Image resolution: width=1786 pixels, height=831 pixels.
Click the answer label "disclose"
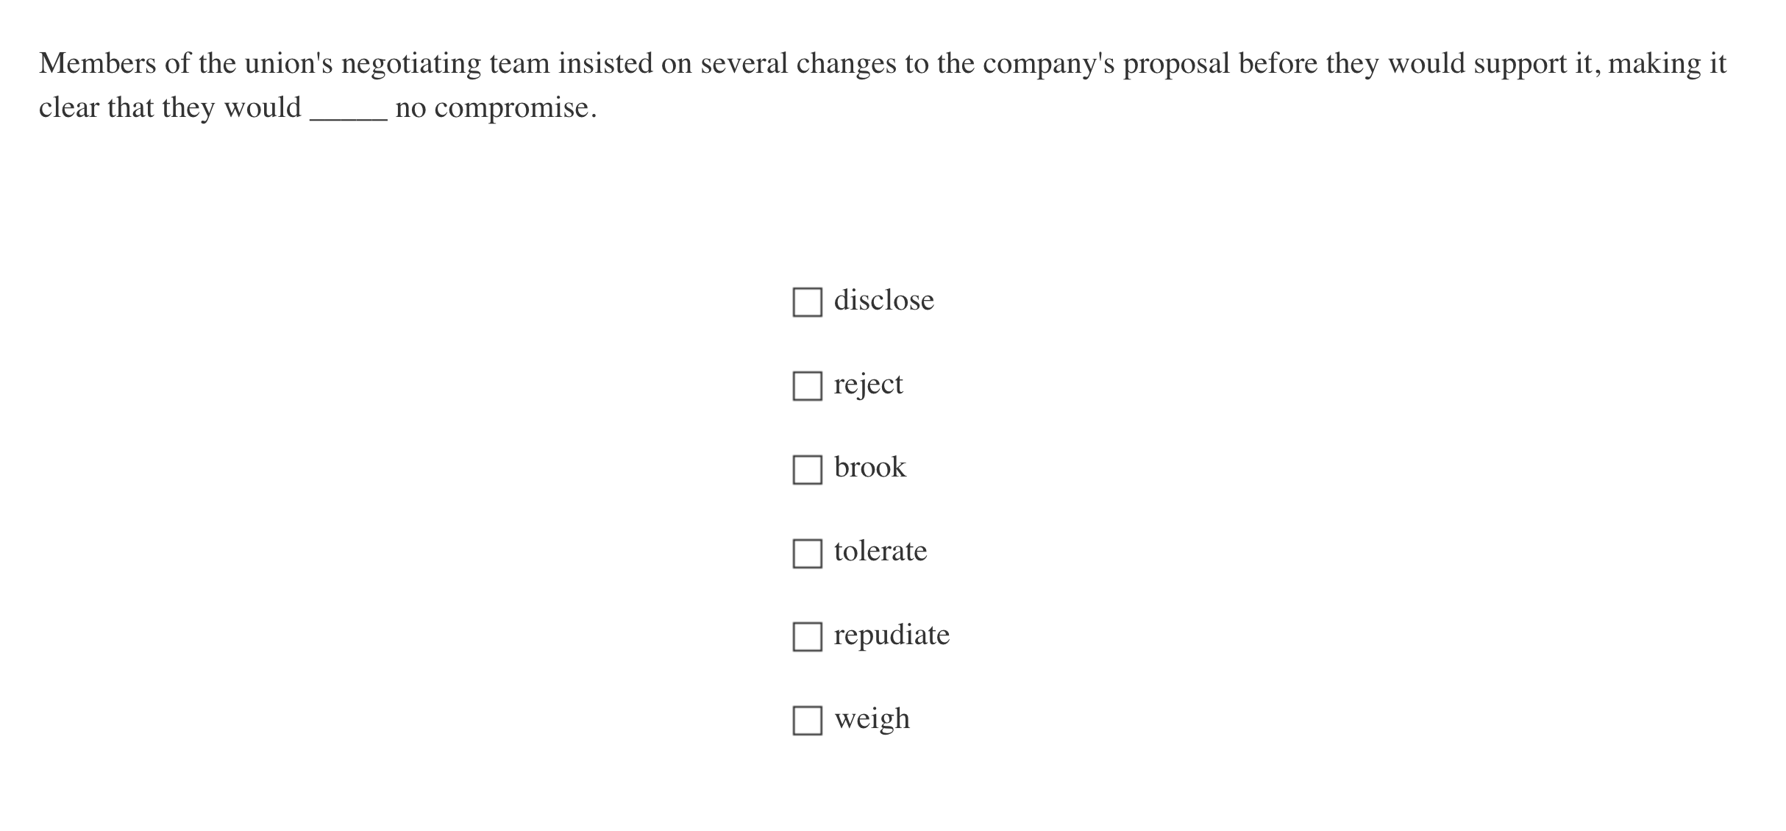883,300
